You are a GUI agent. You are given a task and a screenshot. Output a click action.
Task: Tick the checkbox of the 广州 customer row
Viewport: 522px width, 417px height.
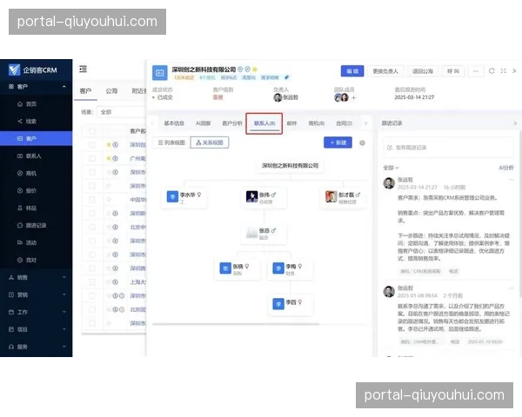(92, 159)
